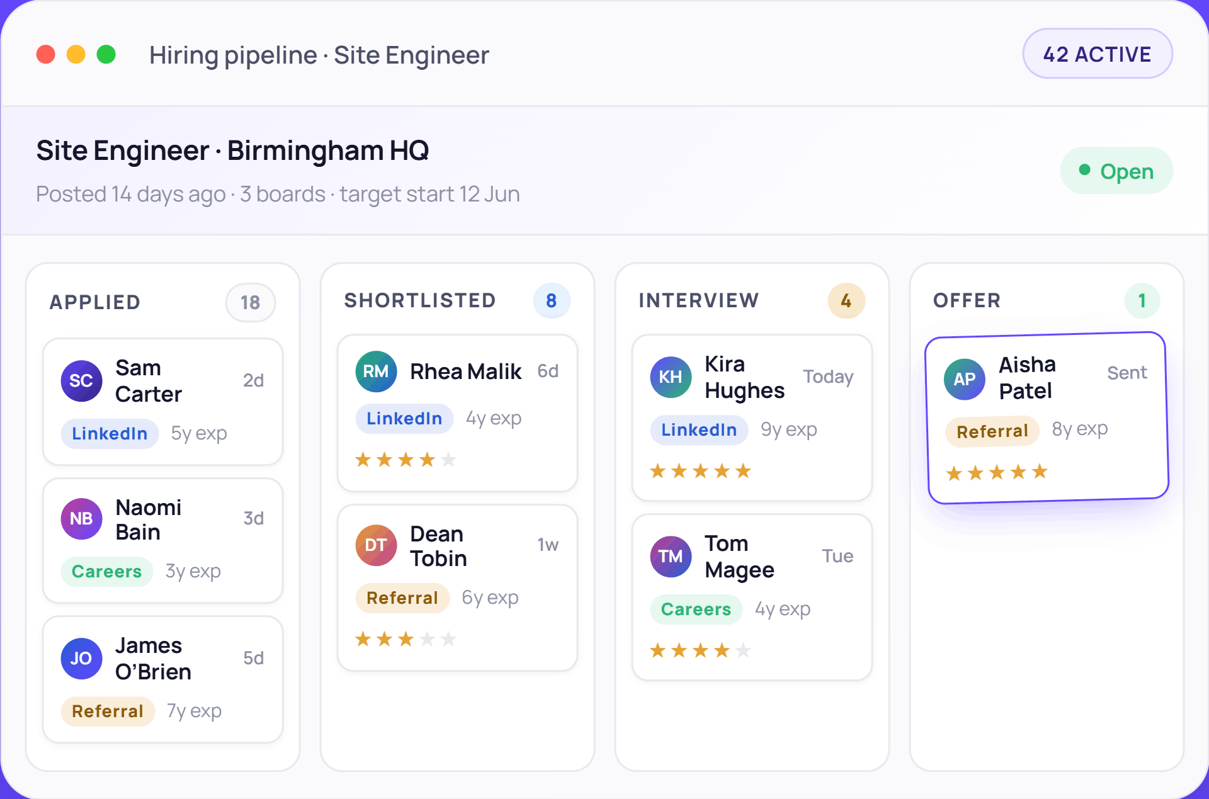Click Naomi Bain's Careers source tag
1209x799 pixels.
point(107,572)
